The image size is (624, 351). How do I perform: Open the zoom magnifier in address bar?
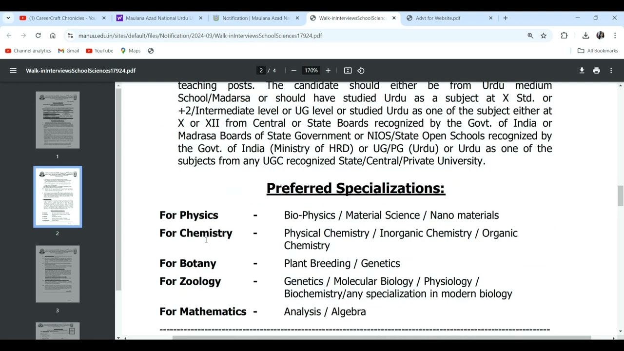(530, 36)
